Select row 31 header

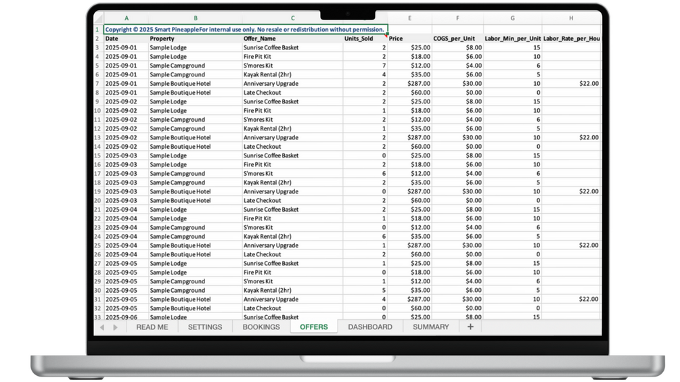click(97, 300)
